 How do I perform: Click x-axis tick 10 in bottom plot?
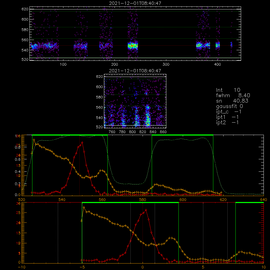(264, 267)
